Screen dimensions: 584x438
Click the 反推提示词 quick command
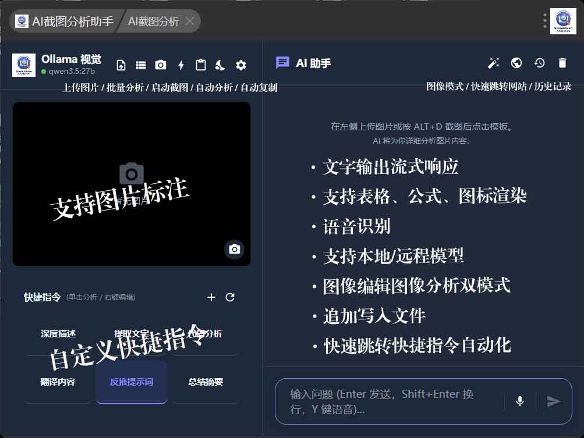132,382
